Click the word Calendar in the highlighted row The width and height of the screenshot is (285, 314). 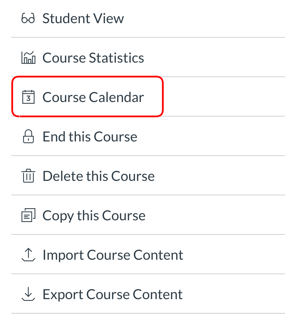click(116, 97)
